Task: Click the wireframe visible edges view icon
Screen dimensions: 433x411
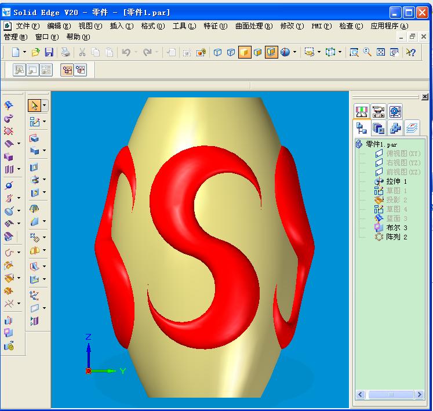Action: click(217, 52)
